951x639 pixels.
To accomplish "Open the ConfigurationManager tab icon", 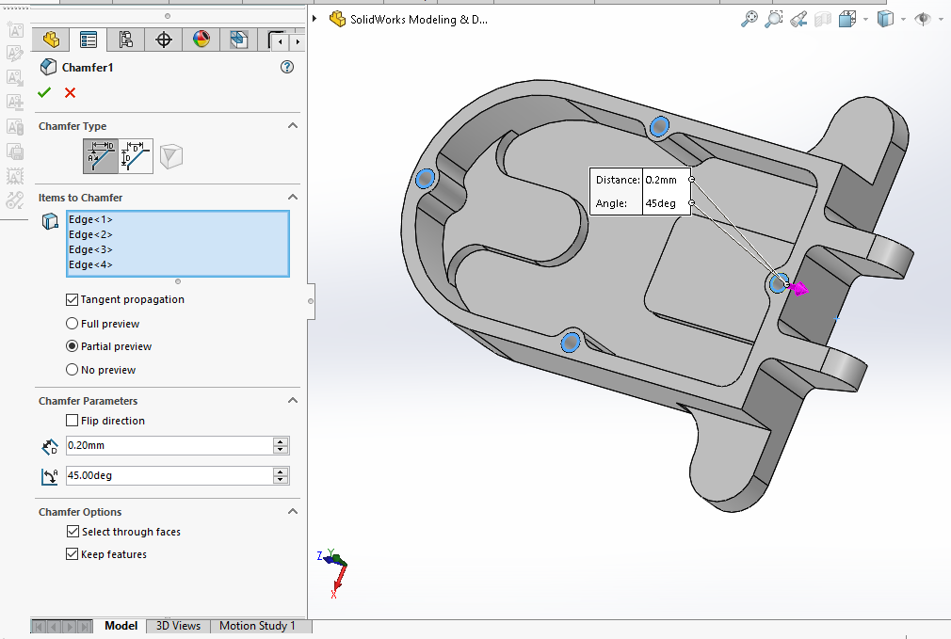I will (126, 40).
